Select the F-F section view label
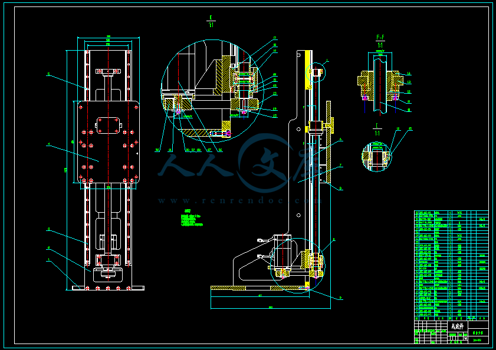Screen dimensions: 496x350 [380, 37]
